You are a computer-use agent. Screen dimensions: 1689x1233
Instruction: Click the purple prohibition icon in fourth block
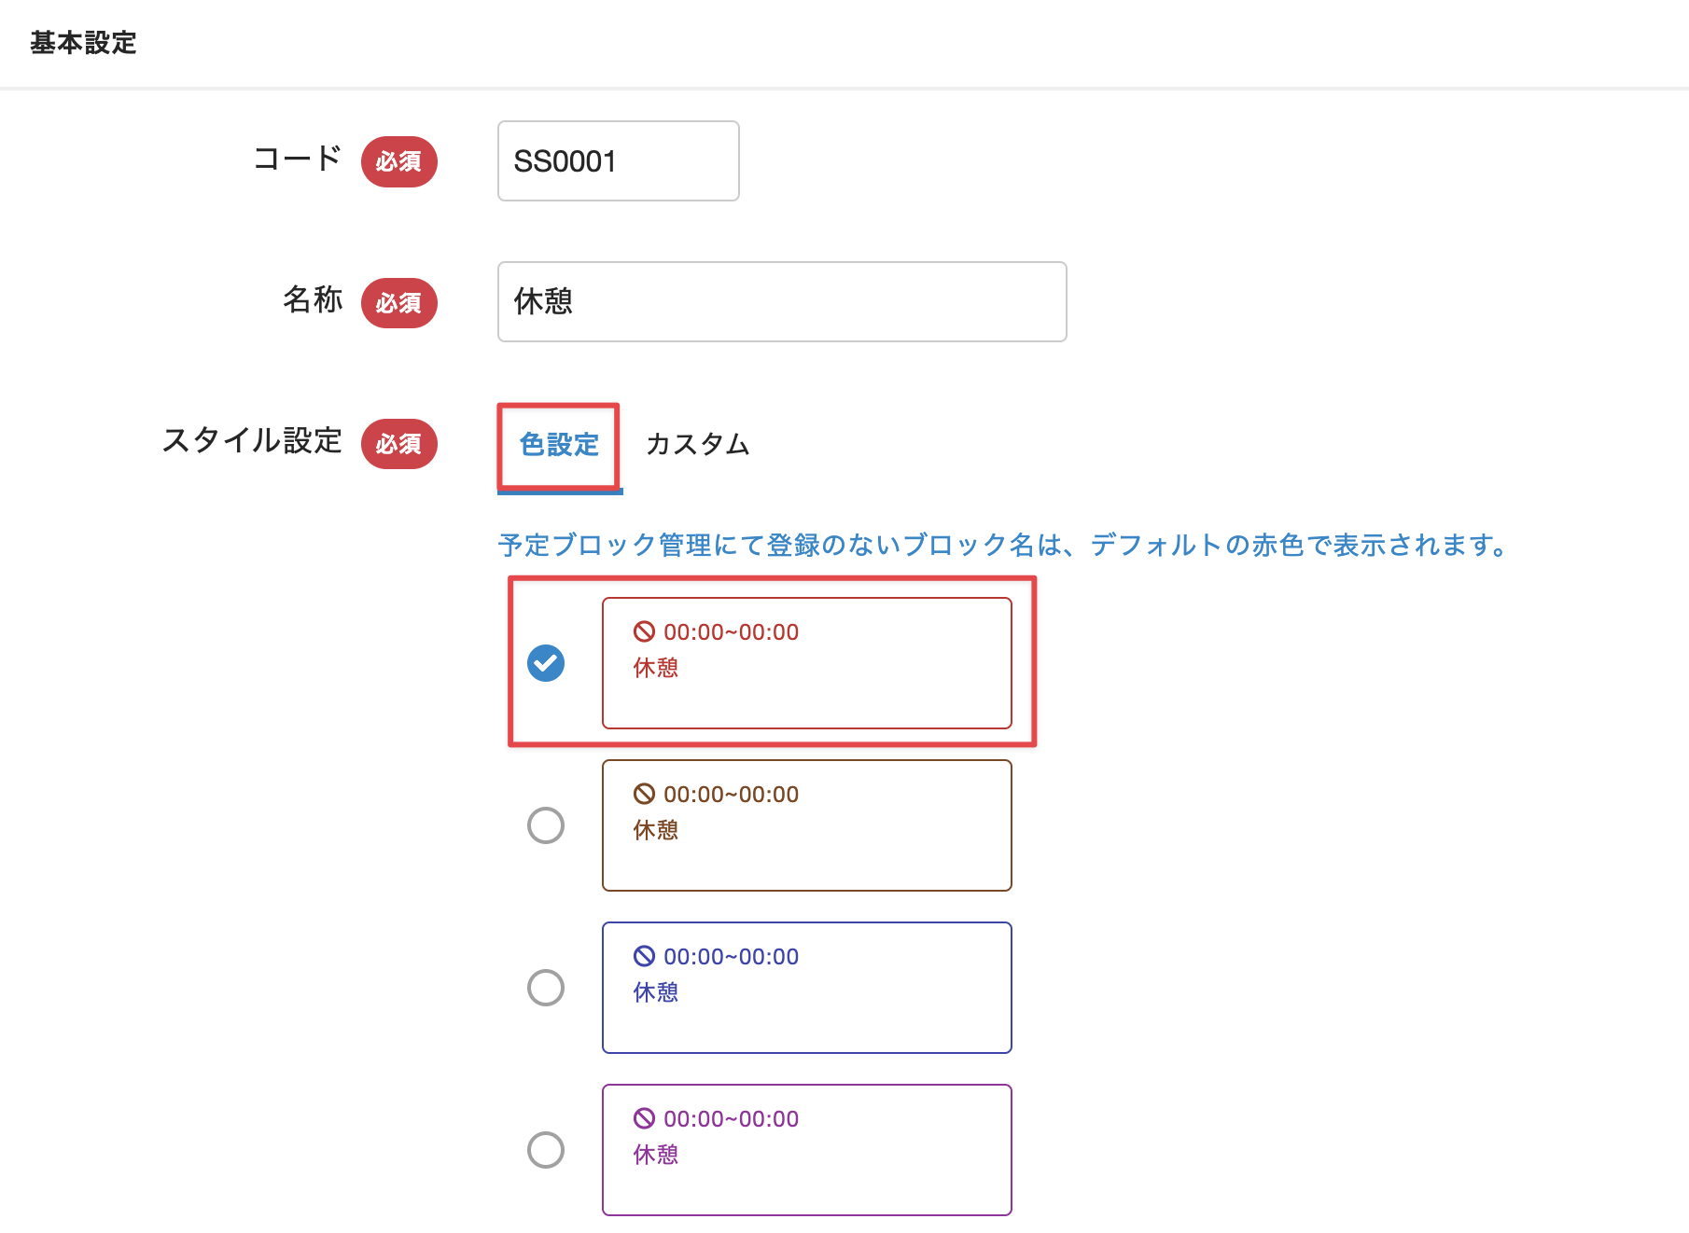click(x=644, y=1118)
